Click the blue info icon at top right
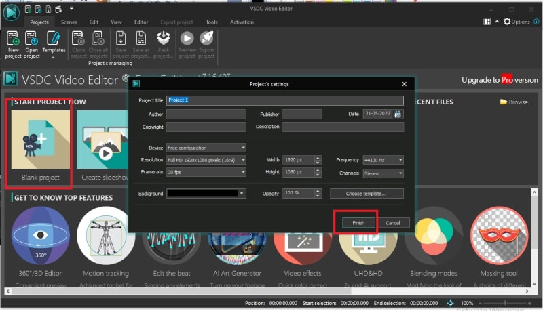The height and width of the screenshot is (311, 543). 536,22
